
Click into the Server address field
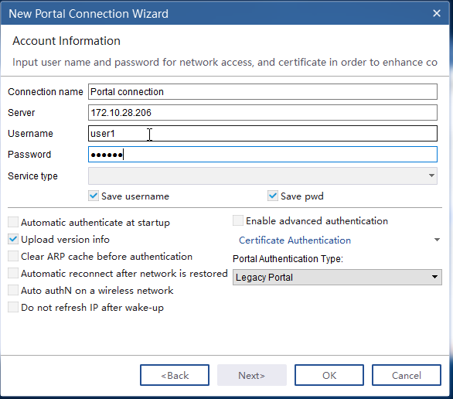click(263, 113)
